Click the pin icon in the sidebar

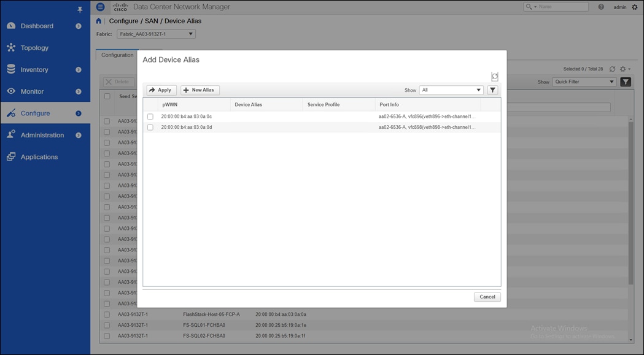coord(79,9)
